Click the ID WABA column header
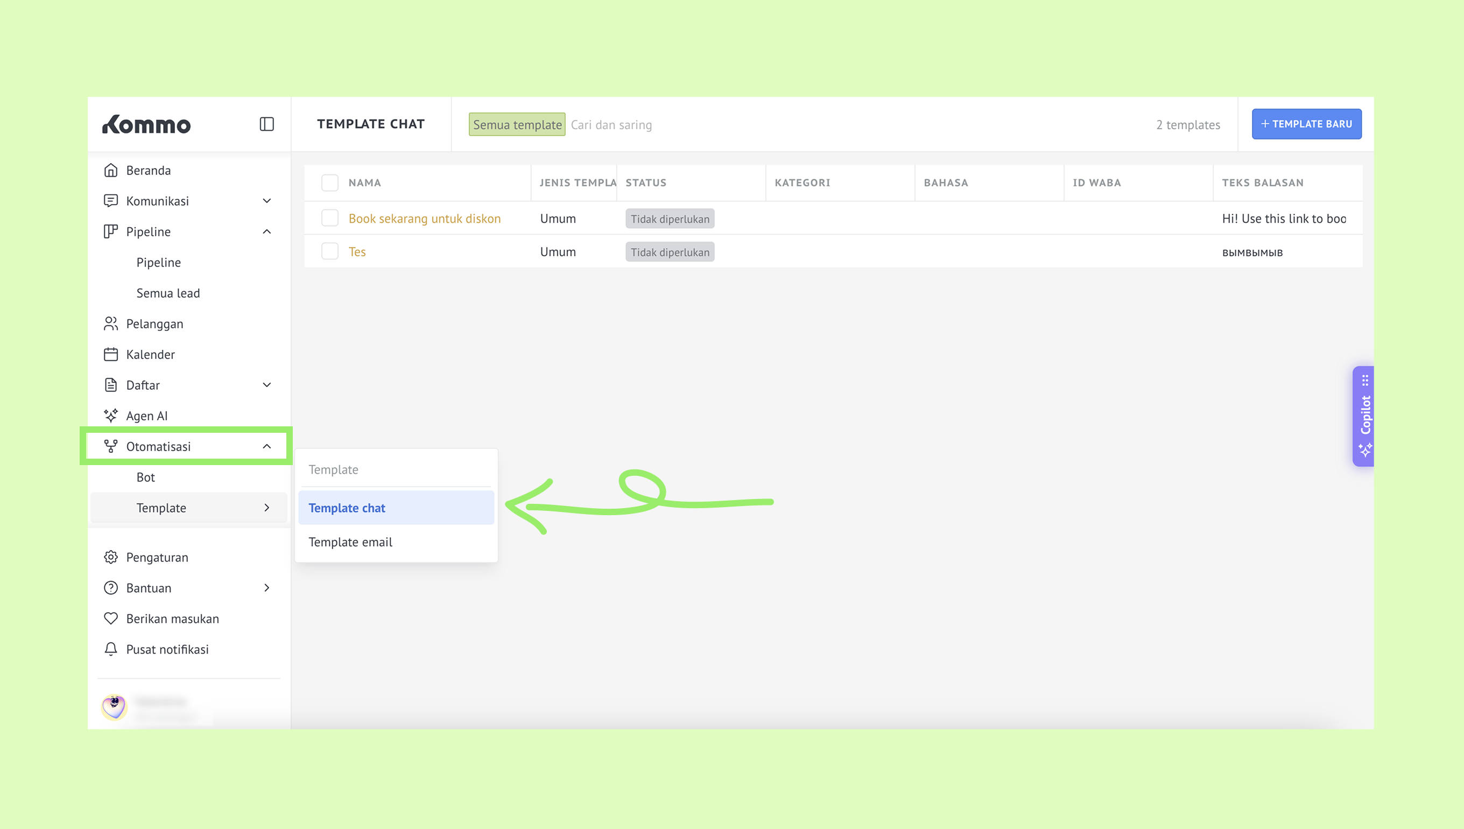 pyautogui.click(x=1097, y=183)
